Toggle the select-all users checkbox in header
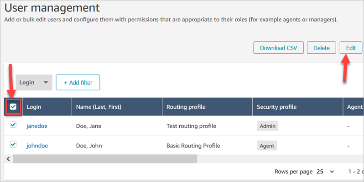This screenshot has height=182, width=364. [x=13, y=106]
